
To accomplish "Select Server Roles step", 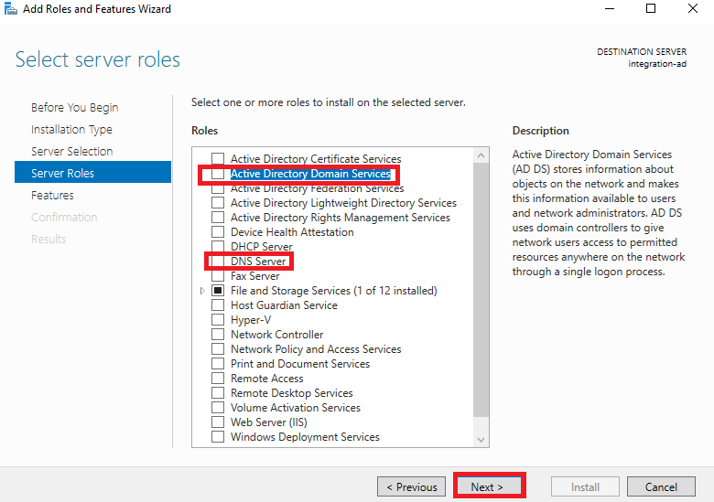I will (92, 173).
